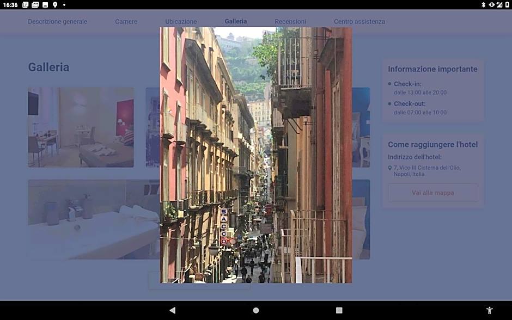Open the bathroom sink gallery thumbnail
This screenshot has height=320, width=512.
(93, 219)
